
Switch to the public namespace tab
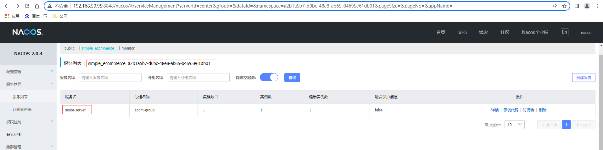(x=70, y=48)
